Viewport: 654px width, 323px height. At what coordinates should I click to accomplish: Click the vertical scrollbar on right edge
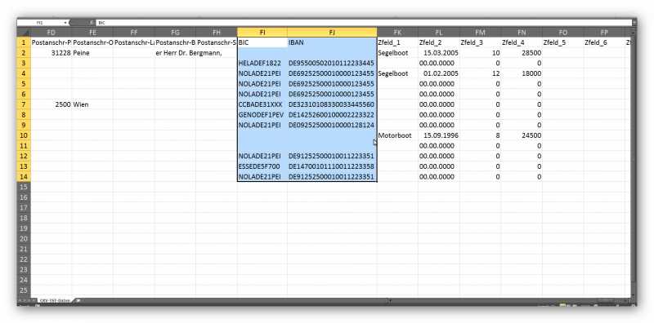(x=633, y=162)
